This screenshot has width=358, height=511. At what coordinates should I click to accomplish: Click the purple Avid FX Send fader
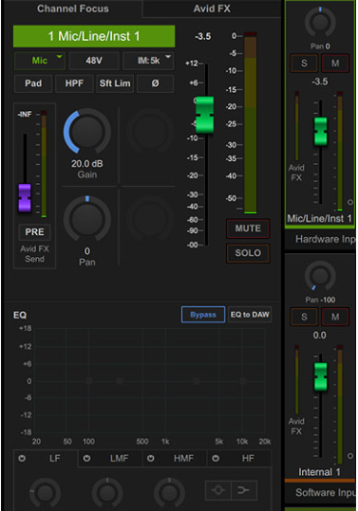tap(25, 198)
